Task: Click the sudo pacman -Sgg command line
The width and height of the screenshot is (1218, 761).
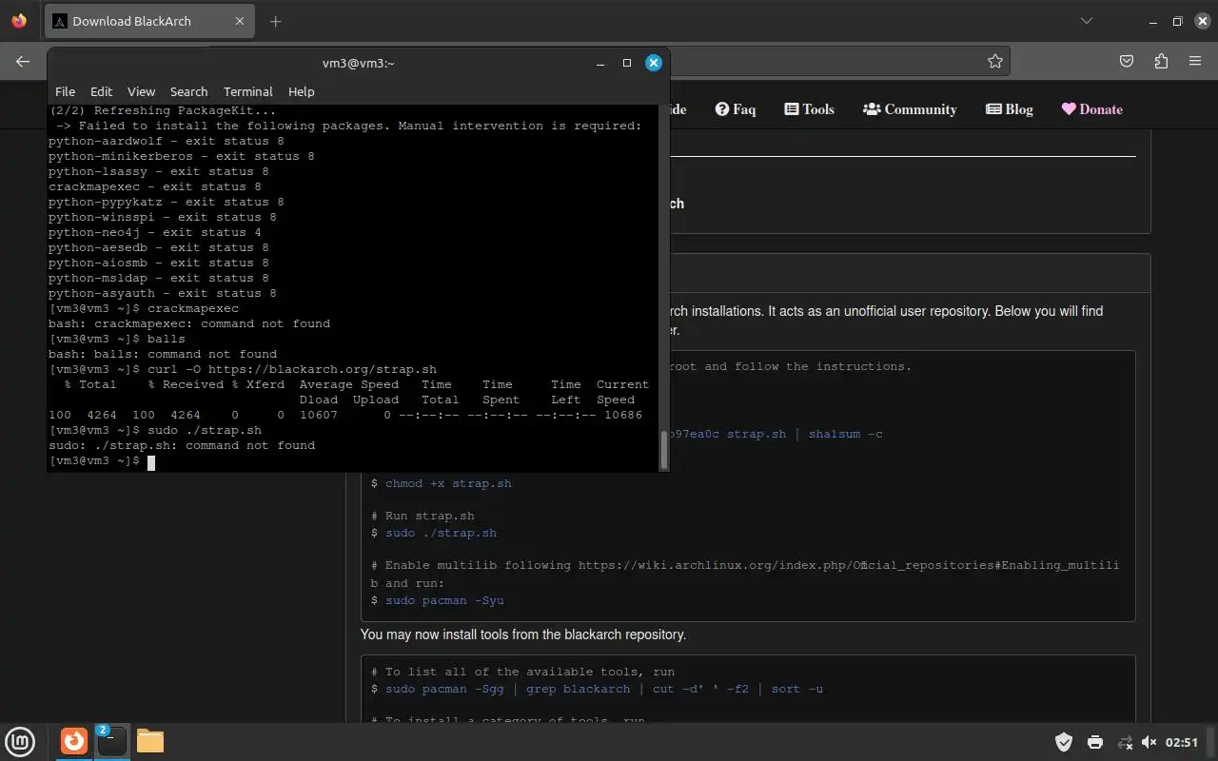Action: point(604,689)
